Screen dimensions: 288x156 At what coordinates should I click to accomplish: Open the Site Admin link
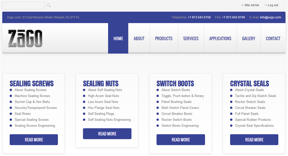pos(250,5)
